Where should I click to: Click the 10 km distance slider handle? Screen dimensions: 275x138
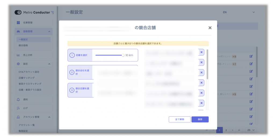pyautogui.click(x=123, y=55)
